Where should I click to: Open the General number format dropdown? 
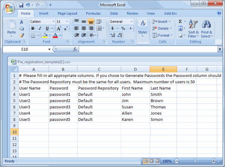[132, 21]
